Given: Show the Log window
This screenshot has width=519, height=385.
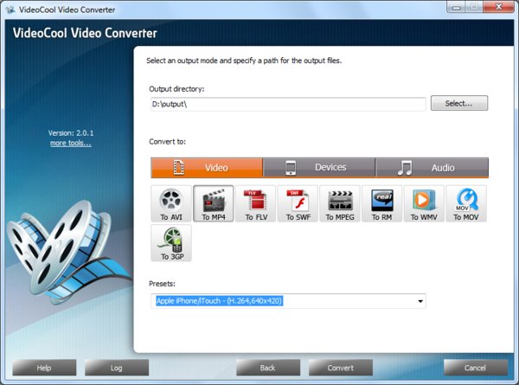Looking at the screenshot, I should (x=117, y=368).
